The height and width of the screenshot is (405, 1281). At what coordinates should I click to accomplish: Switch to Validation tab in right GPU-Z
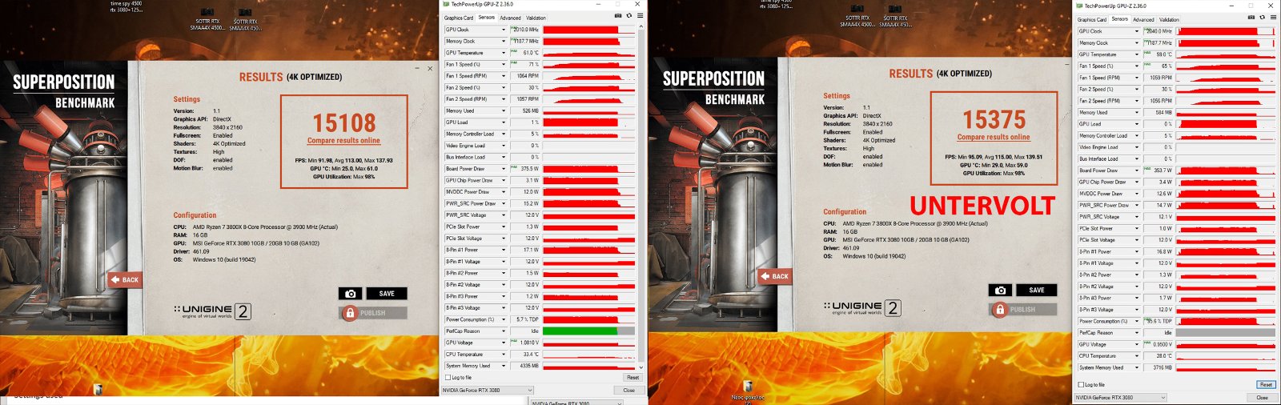(x=1169, y=19)
